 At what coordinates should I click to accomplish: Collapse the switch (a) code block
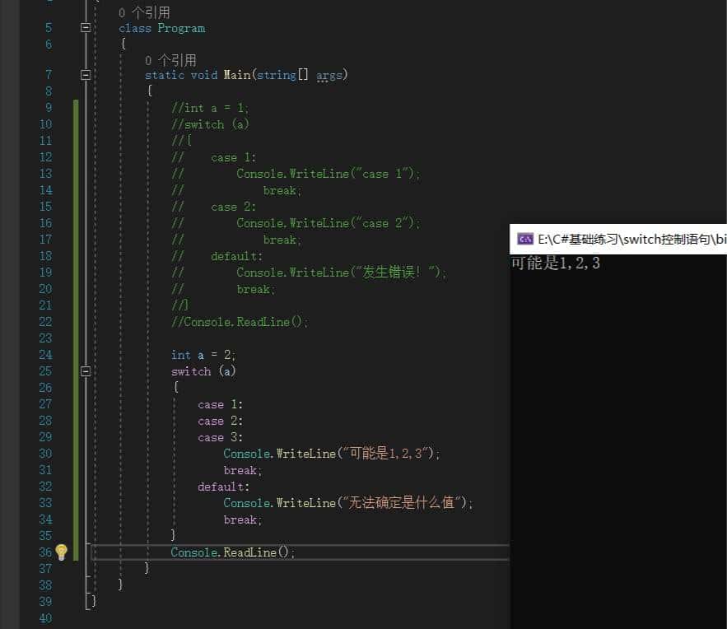86,371
